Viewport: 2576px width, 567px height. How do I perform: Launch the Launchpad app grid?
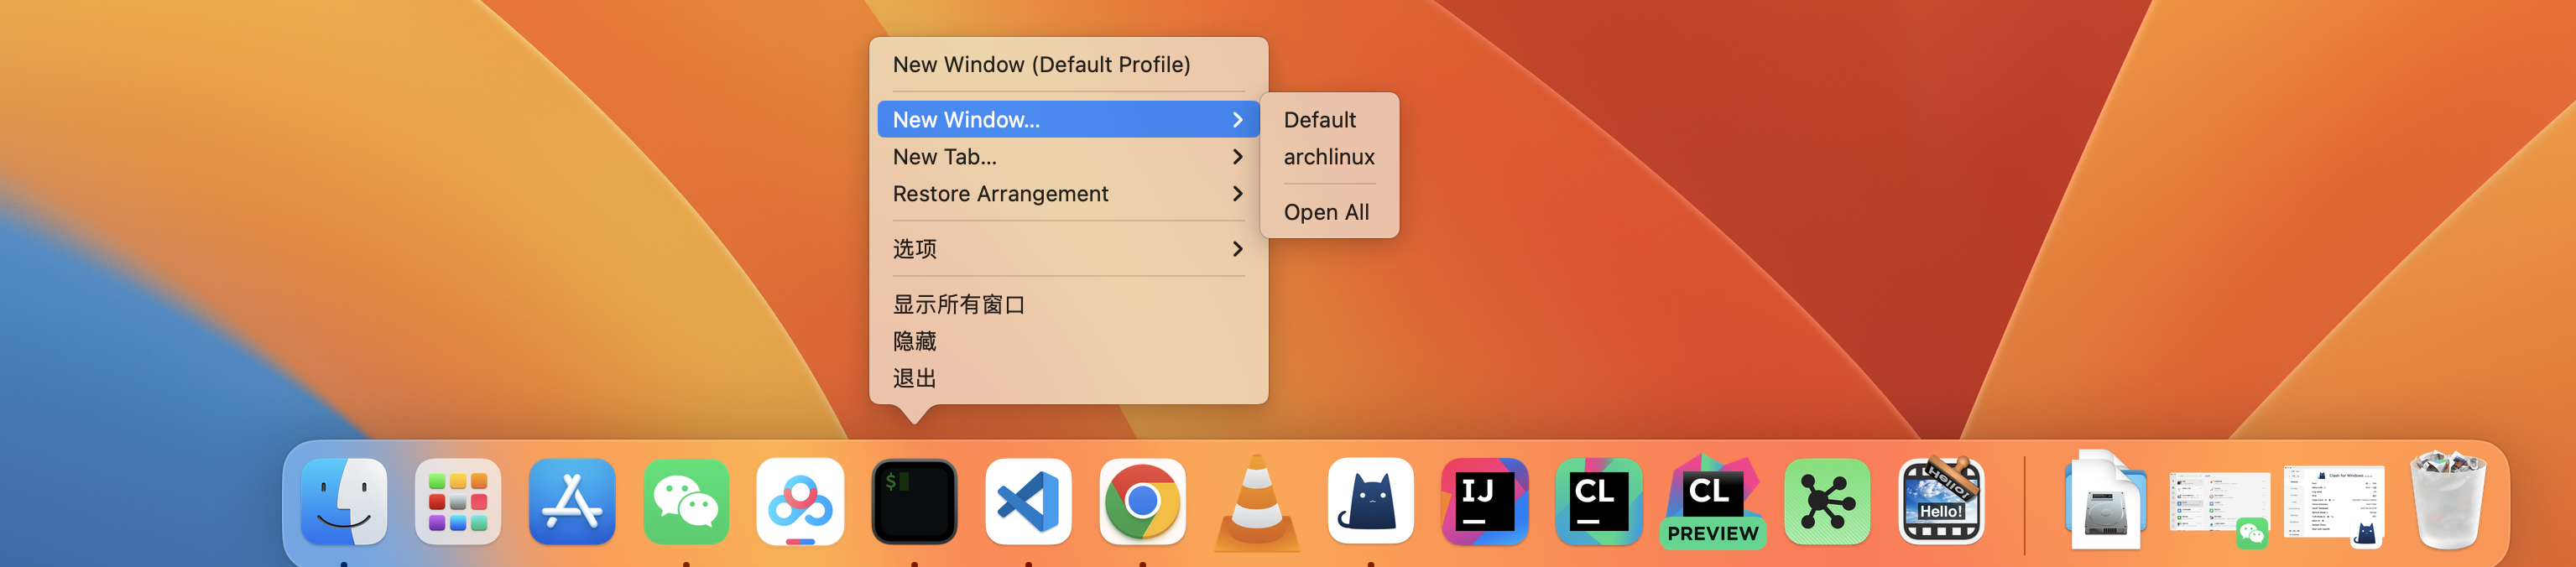458,502
